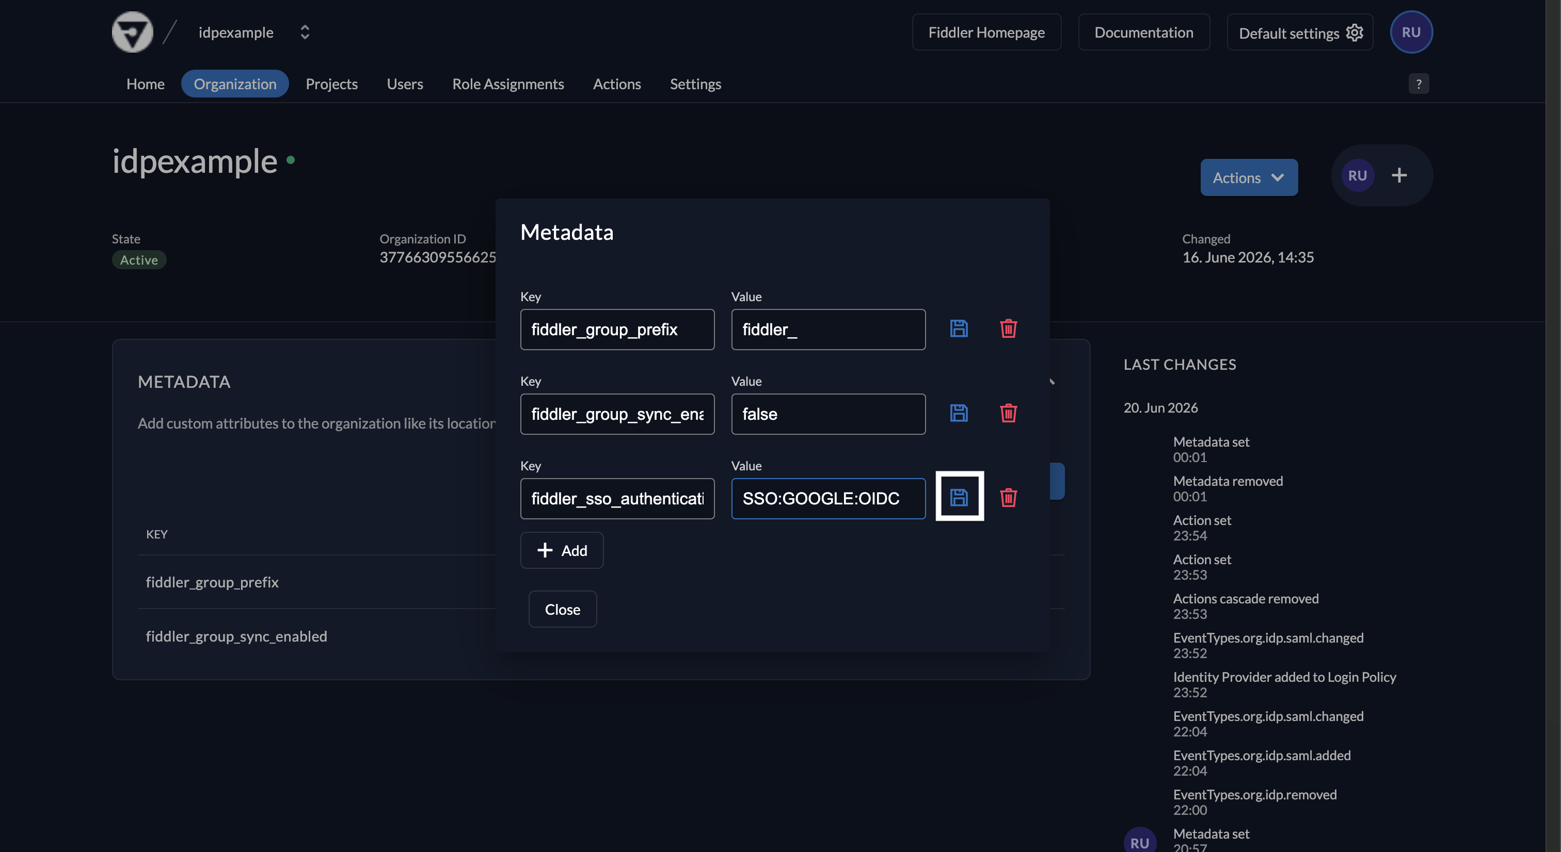
Task: Click the plus icon to add member
Action: pyautogui.click(x=1399, y=175)
